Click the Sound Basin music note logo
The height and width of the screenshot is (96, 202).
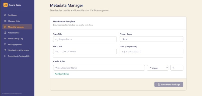click(6, 5)
